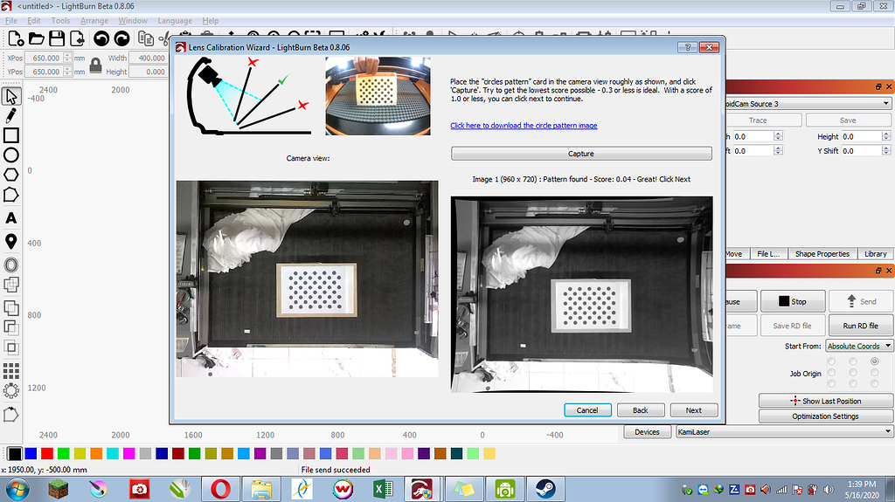Open the Tools menu
The width and height of the screenshot is (895, 502).
point(60,21)
